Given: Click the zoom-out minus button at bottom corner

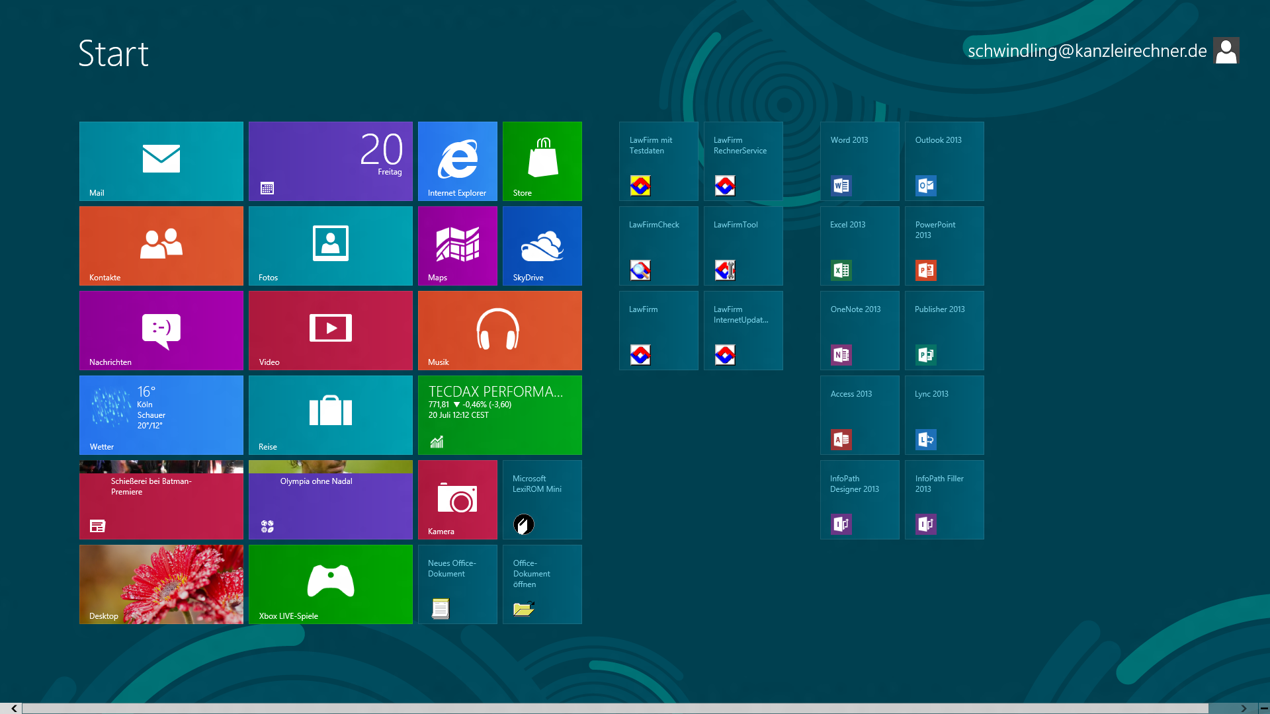Looking at the screenshot, I should [1263, 708].
